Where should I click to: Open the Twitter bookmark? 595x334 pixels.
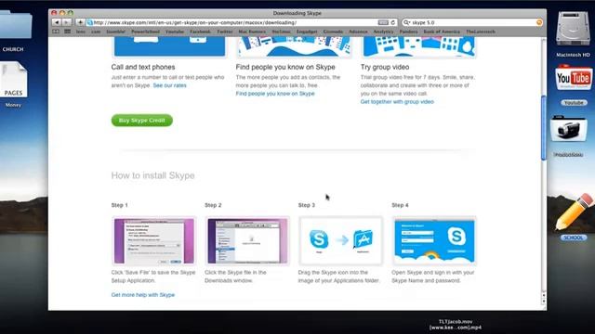[x=225, y=32]
